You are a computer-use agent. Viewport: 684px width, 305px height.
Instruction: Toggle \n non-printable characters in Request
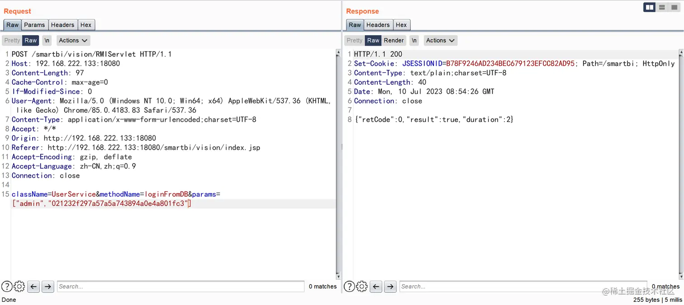[47, 40]
